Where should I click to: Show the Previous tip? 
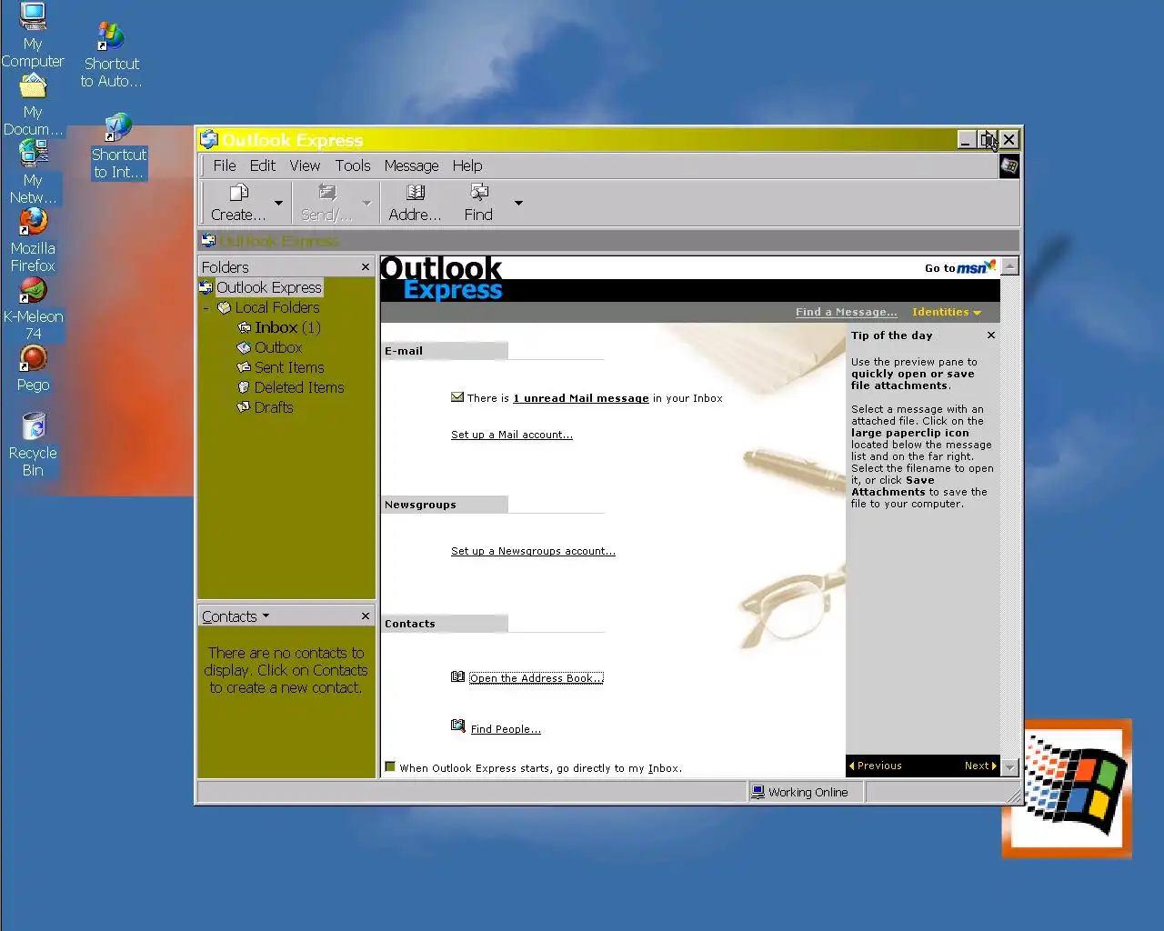(x=875, y=766)
